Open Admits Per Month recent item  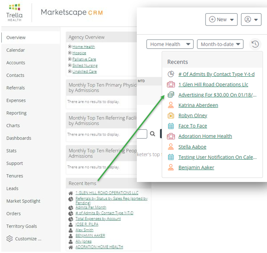(91, 207)
